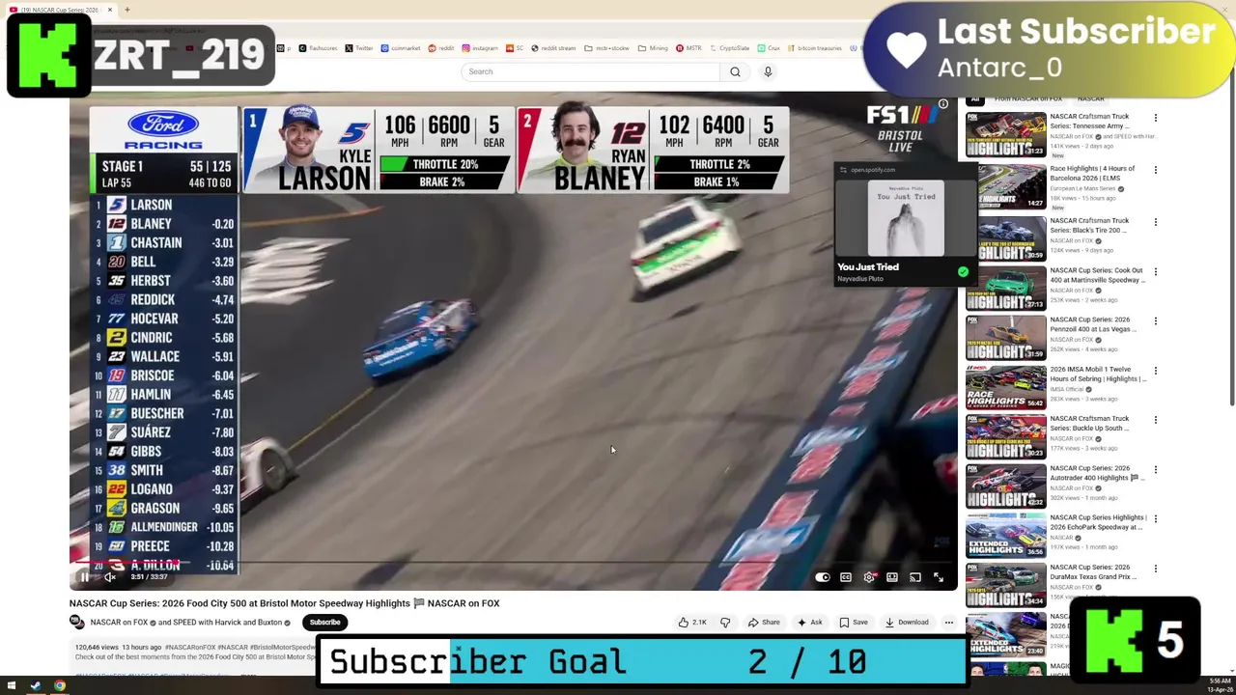Like the video with the thumbs up button

click(692, 623)
